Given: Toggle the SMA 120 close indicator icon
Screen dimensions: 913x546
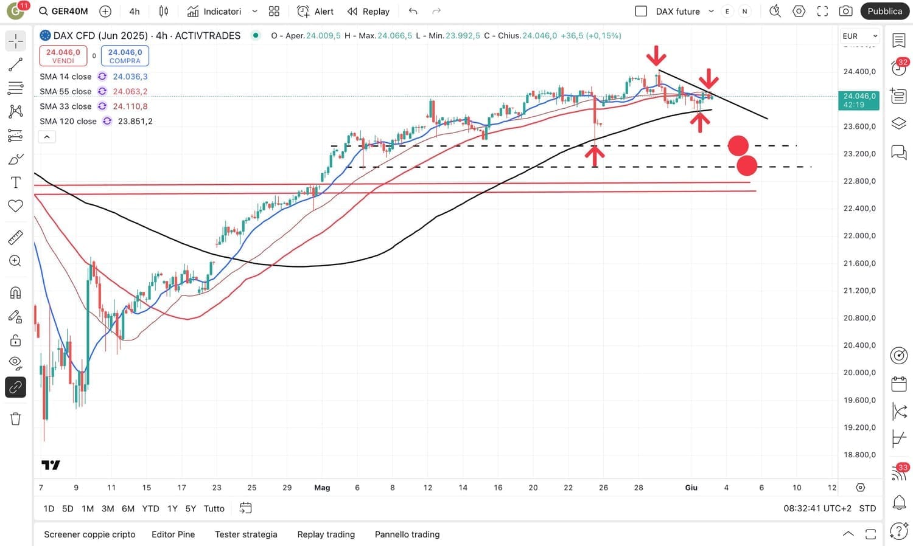Looking at the screenshot, I should (107, 121).
